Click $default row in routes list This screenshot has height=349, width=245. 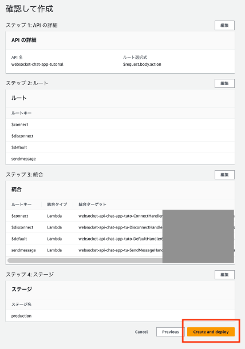click(120, 147)
